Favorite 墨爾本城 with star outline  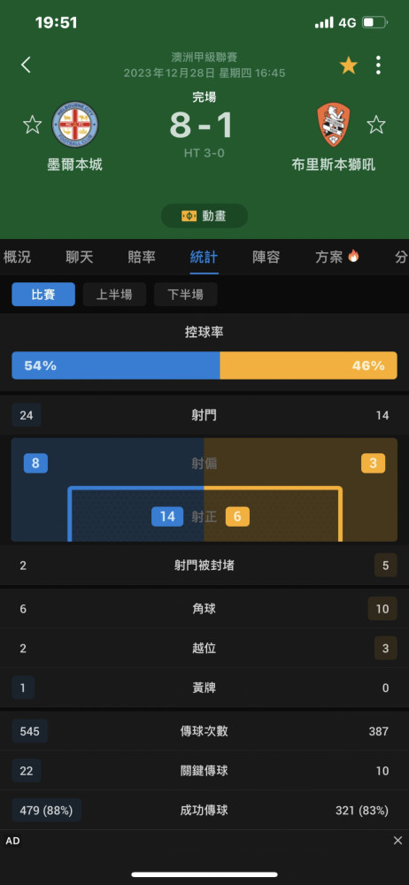(32, 124)
